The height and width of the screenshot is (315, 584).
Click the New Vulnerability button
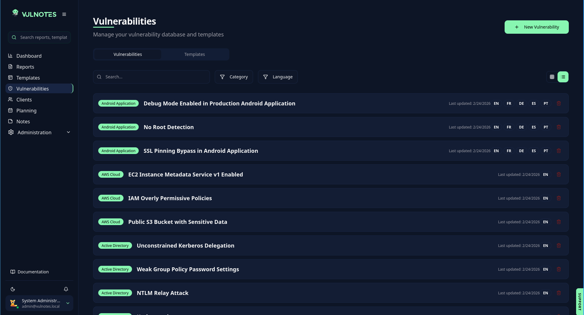click(537, 27)
